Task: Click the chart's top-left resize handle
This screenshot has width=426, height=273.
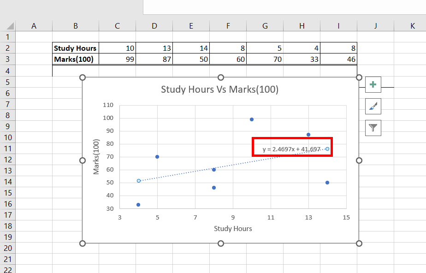Action: pyautogui.click(x=83, y=77)
